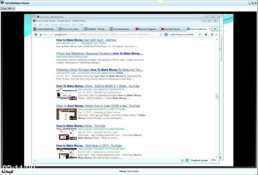Click the Firefox home icon
258x175 pixels.
click(206, 34)
